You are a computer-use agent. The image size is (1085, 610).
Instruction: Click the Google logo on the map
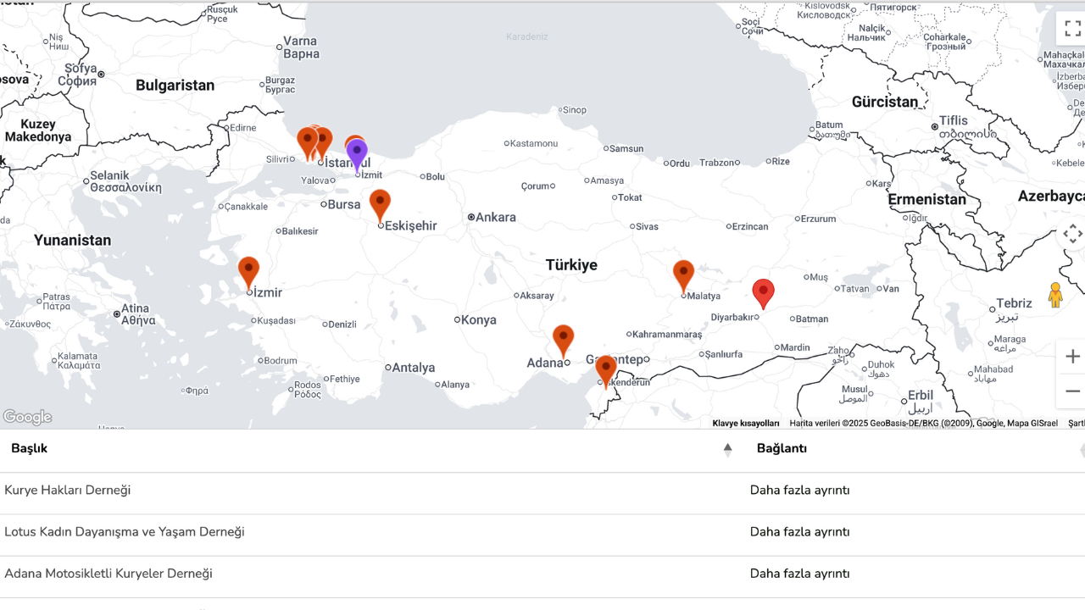[x=27, y=417]
